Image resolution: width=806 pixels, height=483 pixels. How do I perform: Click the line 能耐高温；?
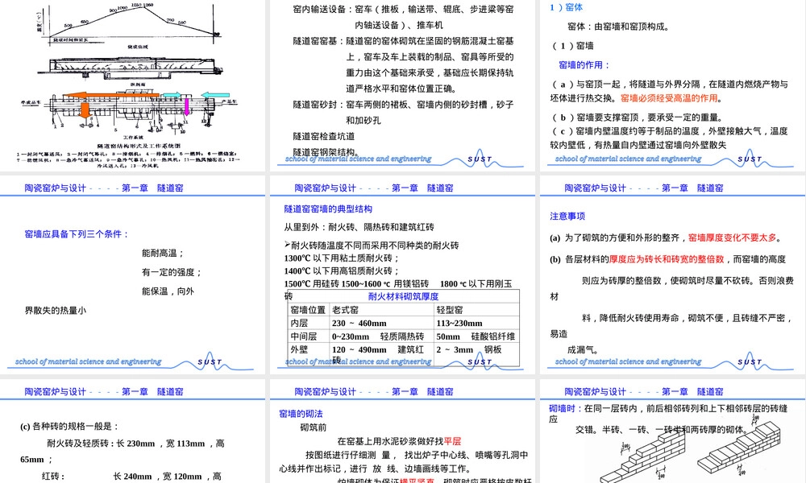(163, 253)
